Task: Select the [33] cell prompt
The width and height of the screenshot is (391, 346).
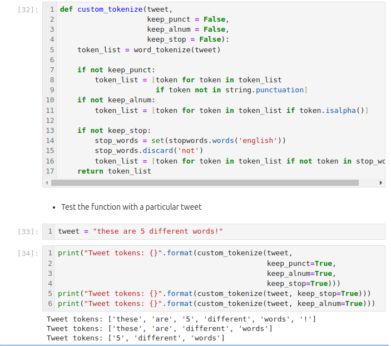Action: 28,231
